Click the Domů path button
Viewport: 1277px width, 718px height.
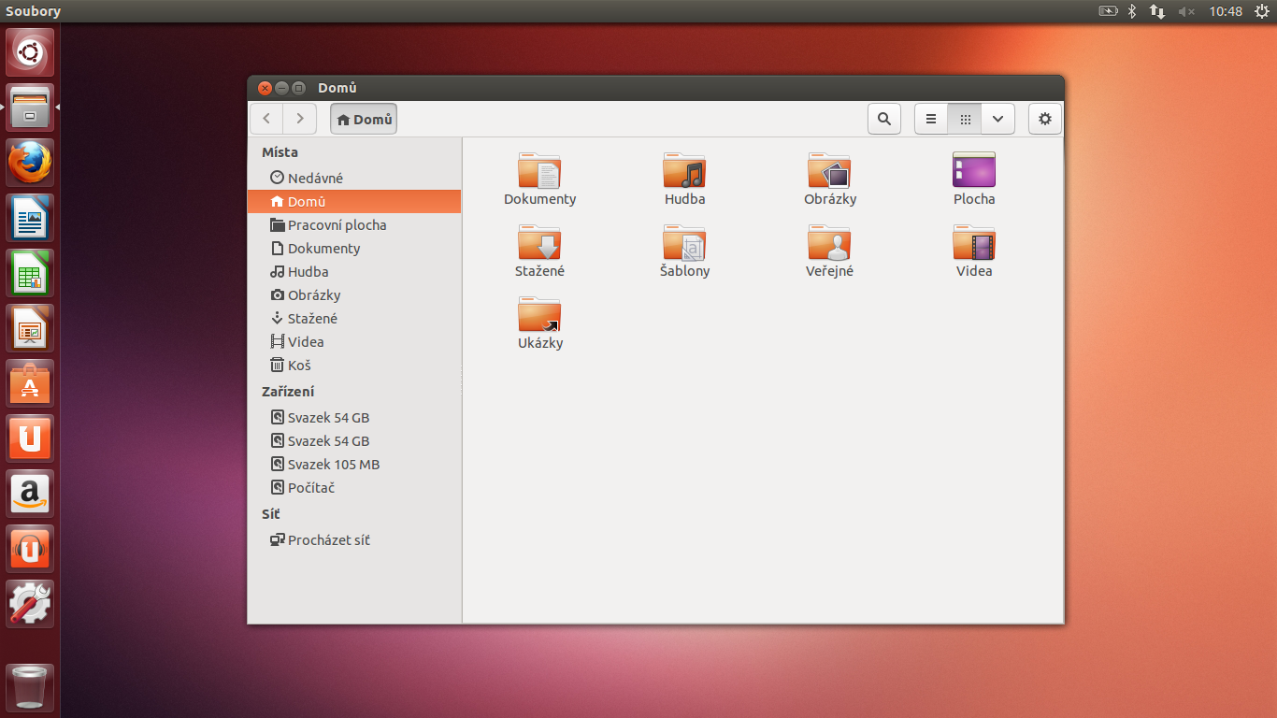364,119
